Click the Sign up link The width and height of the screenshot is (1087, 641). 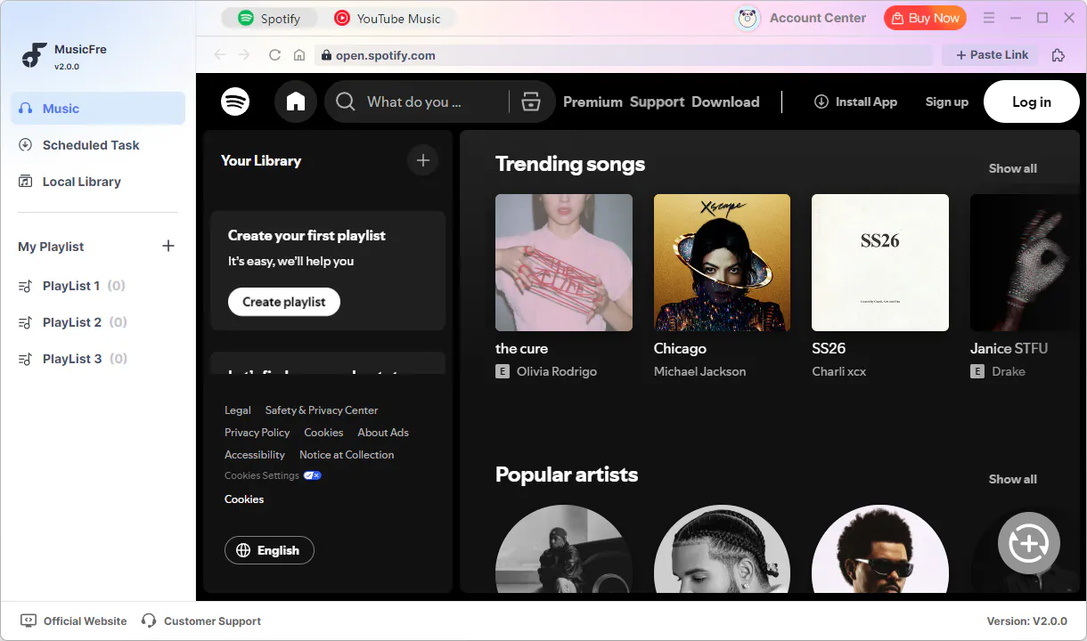click(x=946, y=101)
